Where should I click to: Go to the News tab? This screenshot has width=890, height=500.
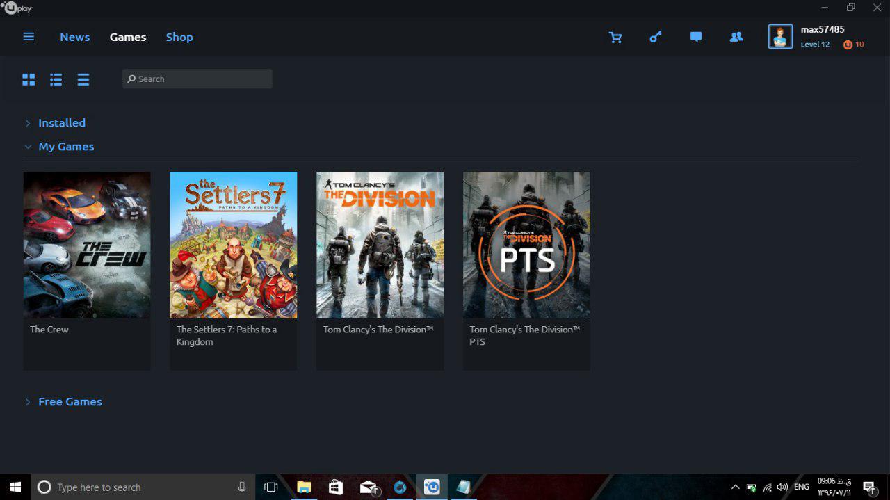(74, 37)
